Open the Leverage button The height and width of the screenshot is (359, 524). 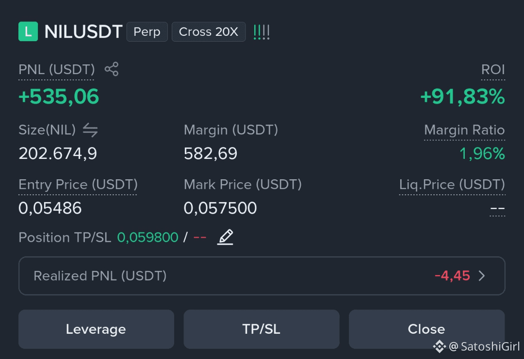96,329
